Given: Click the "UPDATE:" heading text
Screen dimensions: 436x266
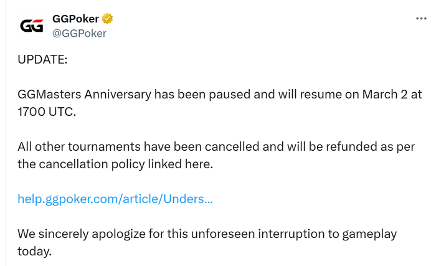Looking at the screenshot, I should 42,59.
